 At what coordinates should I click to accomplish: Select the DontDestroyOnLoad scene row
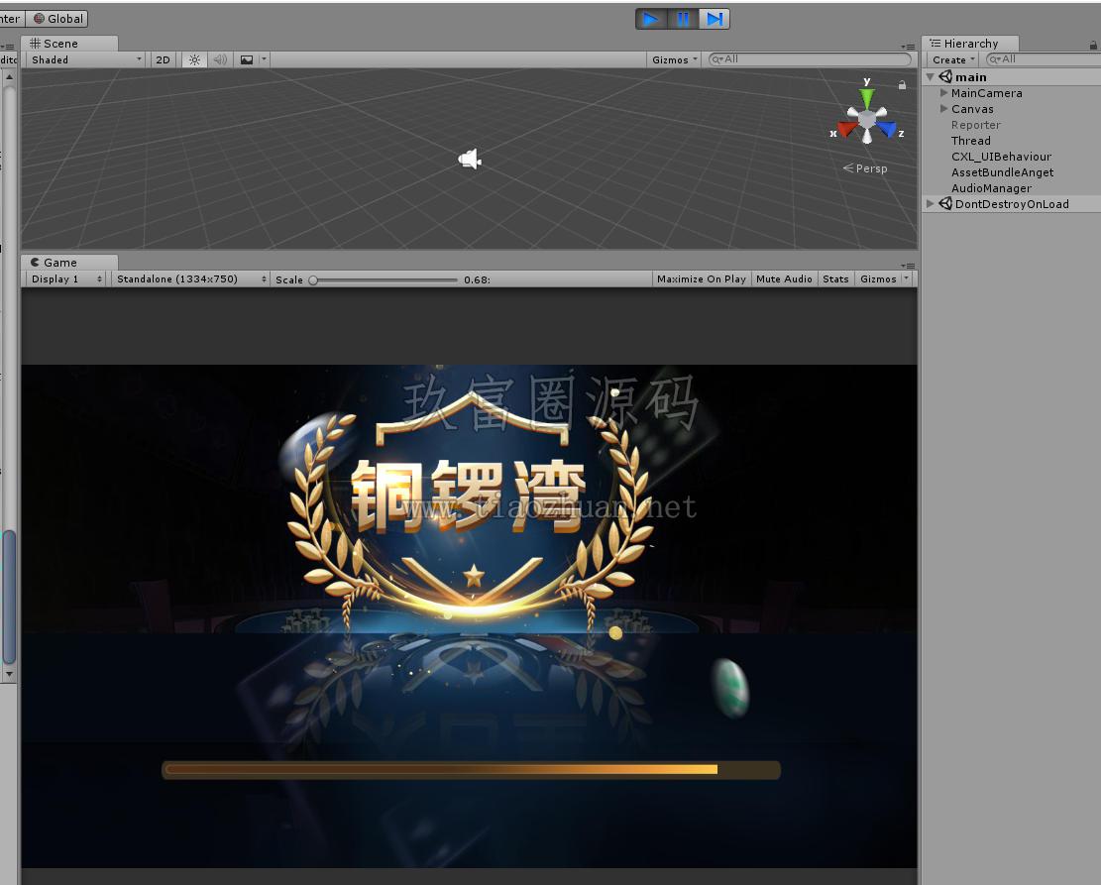tap(1011, 204)
